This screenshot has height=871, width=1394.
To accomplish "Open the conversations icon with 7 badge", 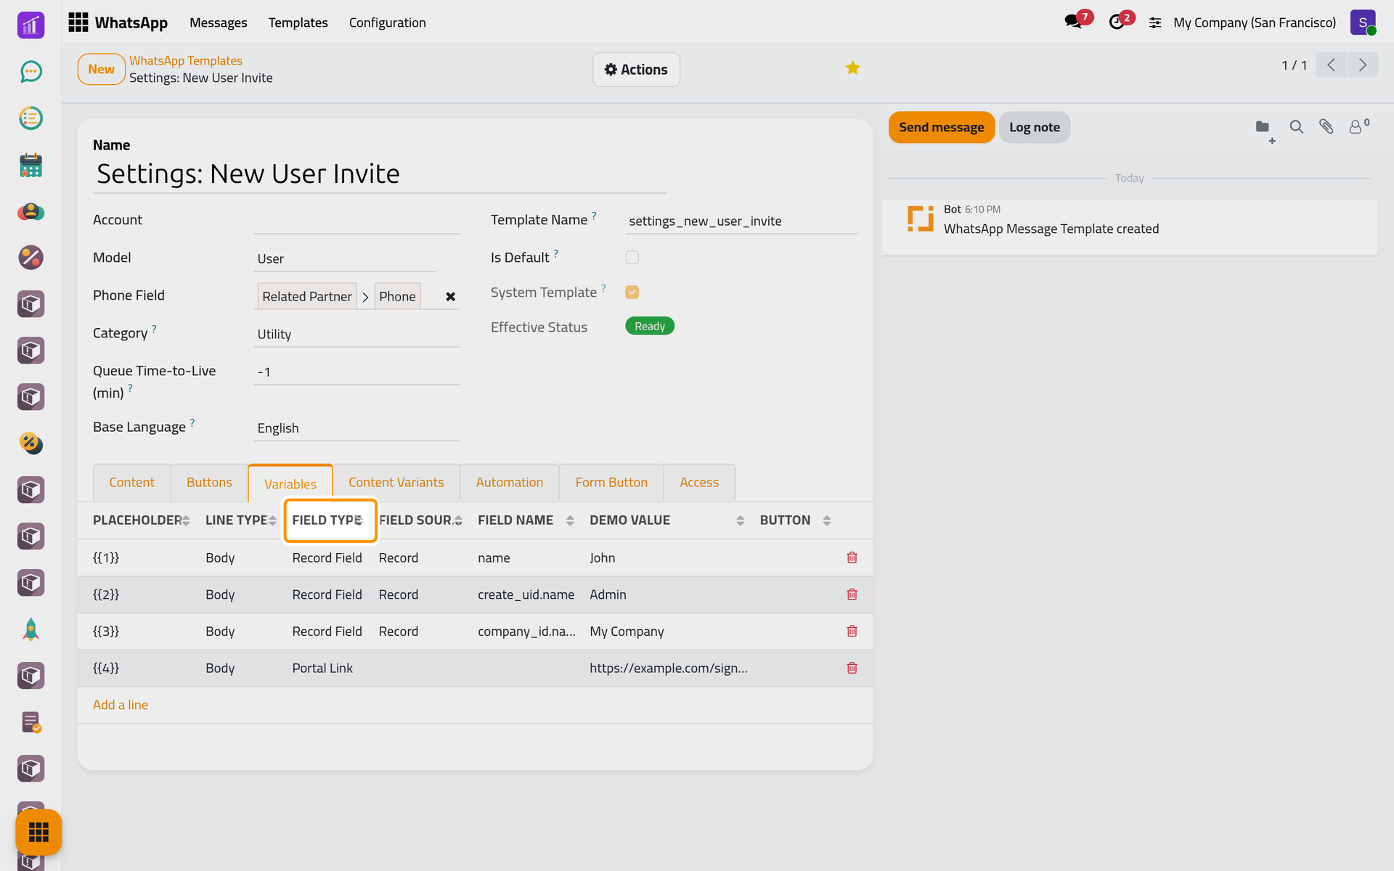I will [1075, 22].
